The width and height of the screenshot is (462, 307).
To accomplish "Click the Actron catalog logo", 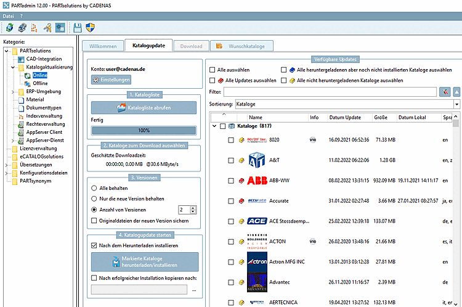I will (x=257, y=262).
